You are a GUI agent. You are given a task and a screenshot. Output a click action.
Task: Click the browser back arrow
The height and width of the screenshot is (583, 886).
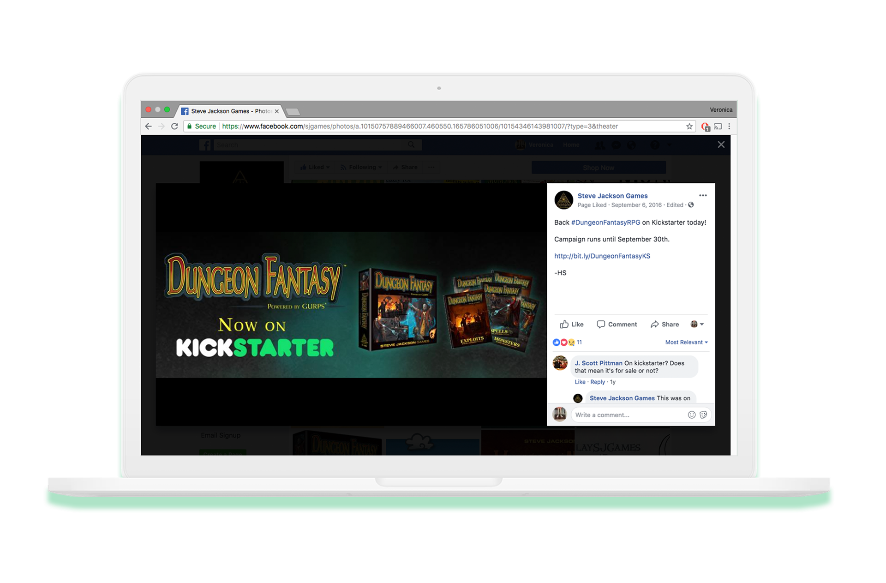pyautogui.click(x=148, y=126)
